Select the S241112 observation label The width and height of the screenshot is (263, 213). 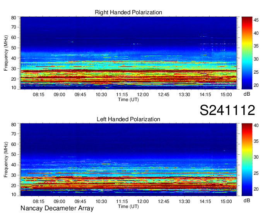227,110
